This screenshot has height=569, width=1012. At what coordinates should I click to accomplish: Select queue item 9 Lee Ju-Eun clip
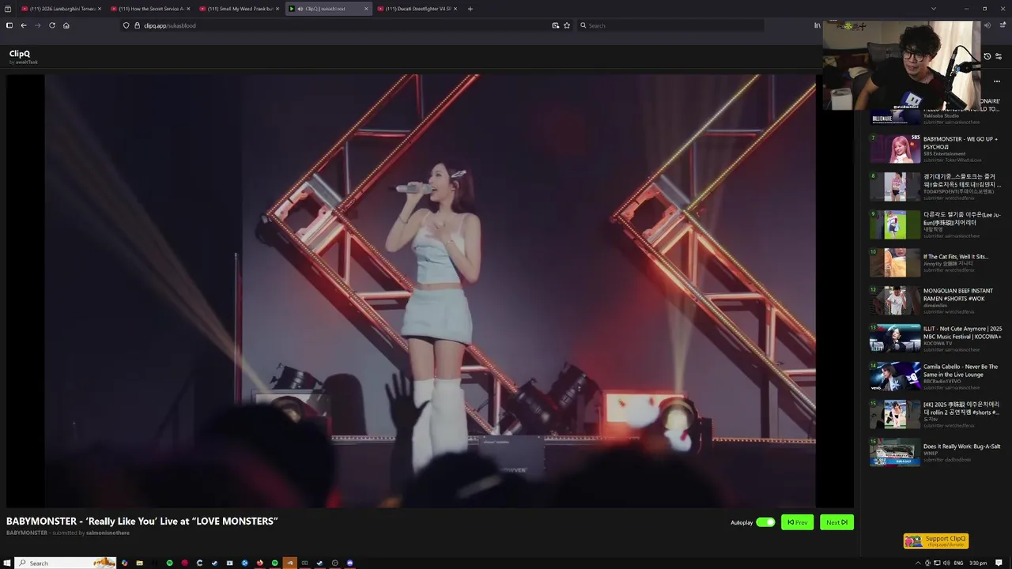[936, 224]
